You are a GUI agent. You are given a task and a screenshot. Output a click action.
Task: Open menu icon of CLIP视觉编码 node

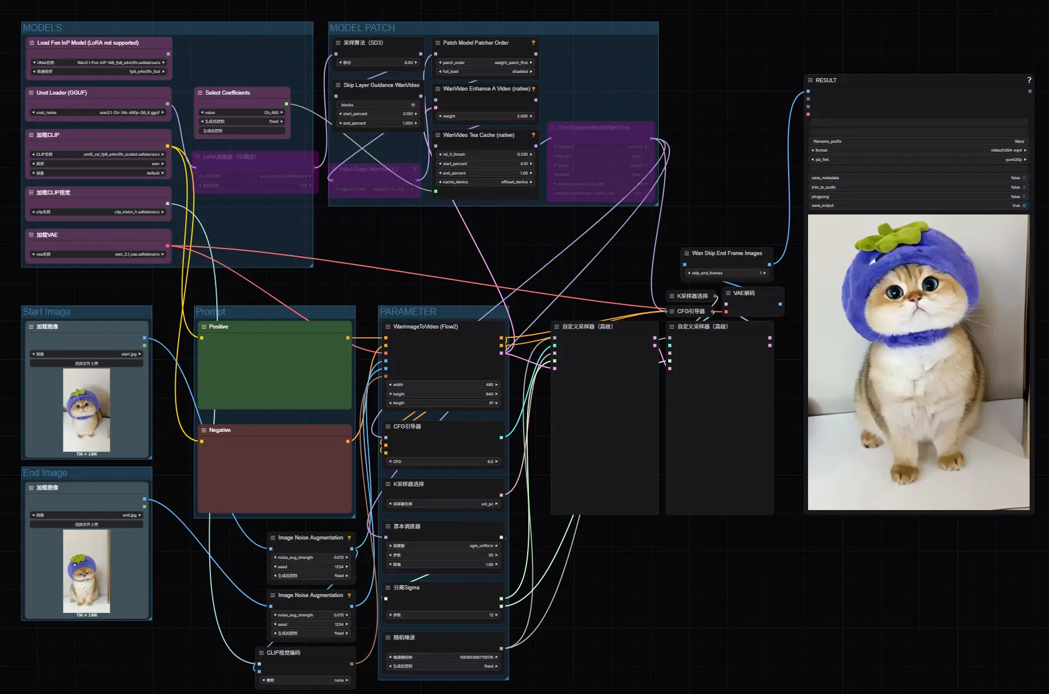[x=262, y=653]
